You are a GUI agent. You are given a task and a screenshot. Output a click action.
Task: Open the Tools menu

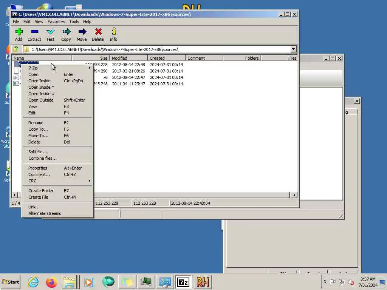coord(74,22)
